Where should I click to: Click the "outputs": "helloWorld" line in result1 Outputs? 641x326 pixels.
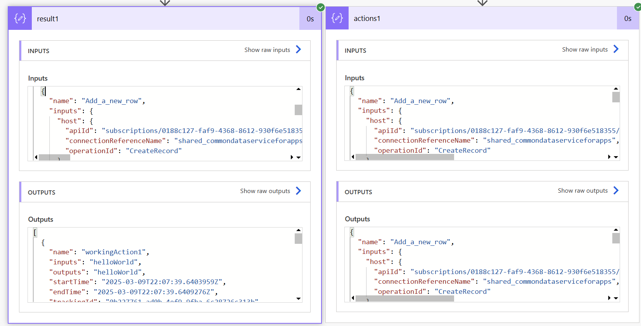[97, 272]
